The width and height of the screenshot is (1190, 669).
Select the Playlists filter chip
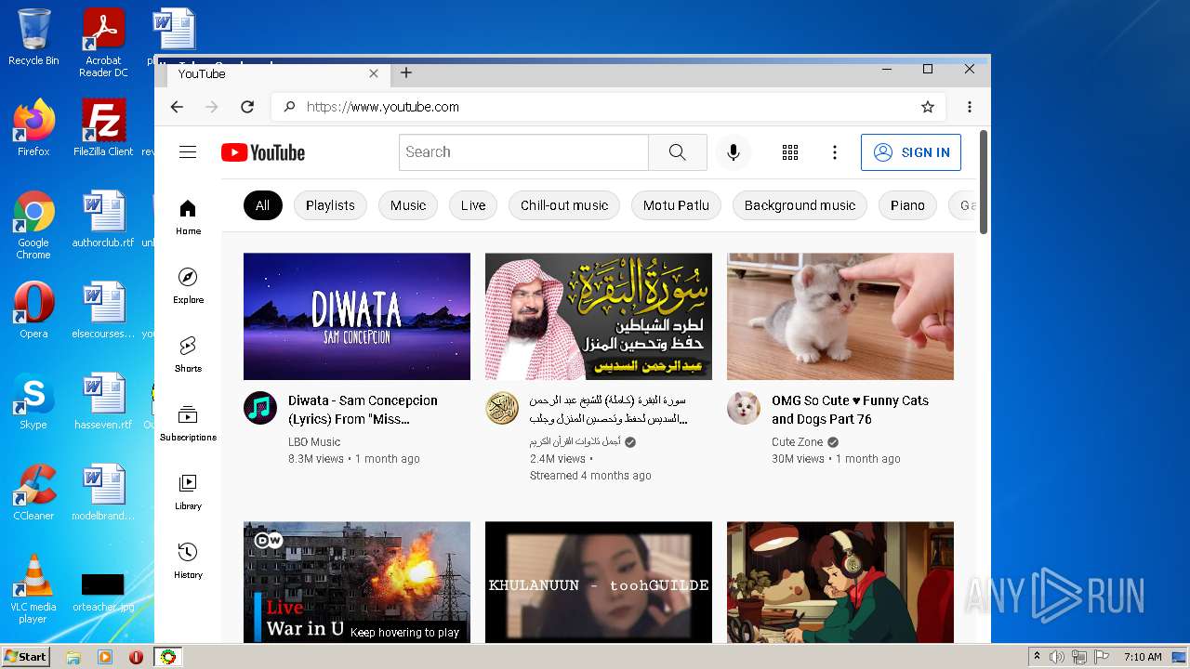point(330,205)
